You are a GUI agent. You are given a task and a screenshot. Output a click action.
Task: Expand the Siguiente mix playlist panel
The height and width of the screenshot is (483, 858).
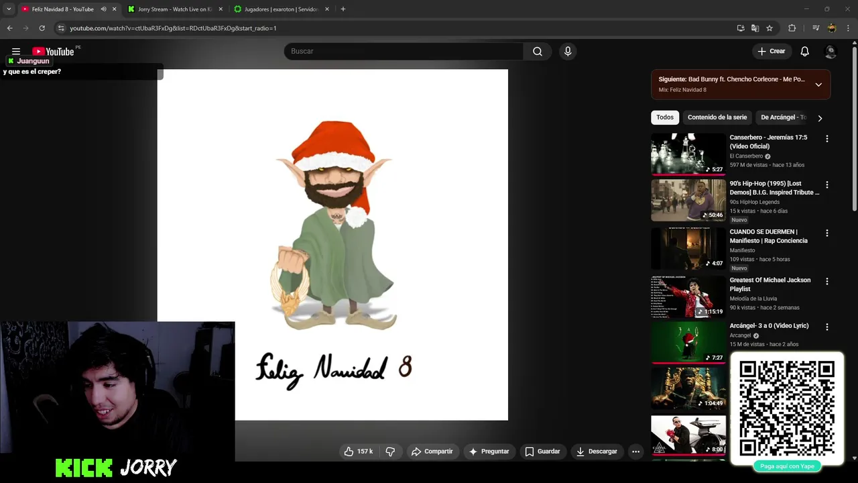[x=818, y=85]
